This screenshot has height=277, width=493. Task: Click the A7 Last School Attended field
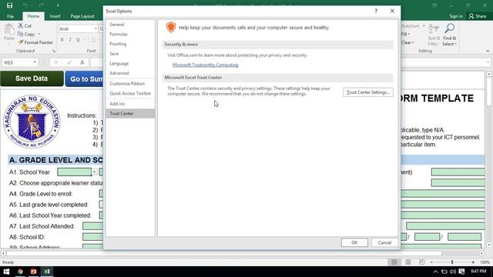click(92, 226)
